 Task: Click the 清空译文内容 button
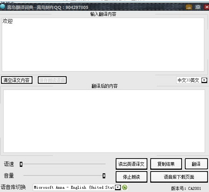(x=17, y=80)
